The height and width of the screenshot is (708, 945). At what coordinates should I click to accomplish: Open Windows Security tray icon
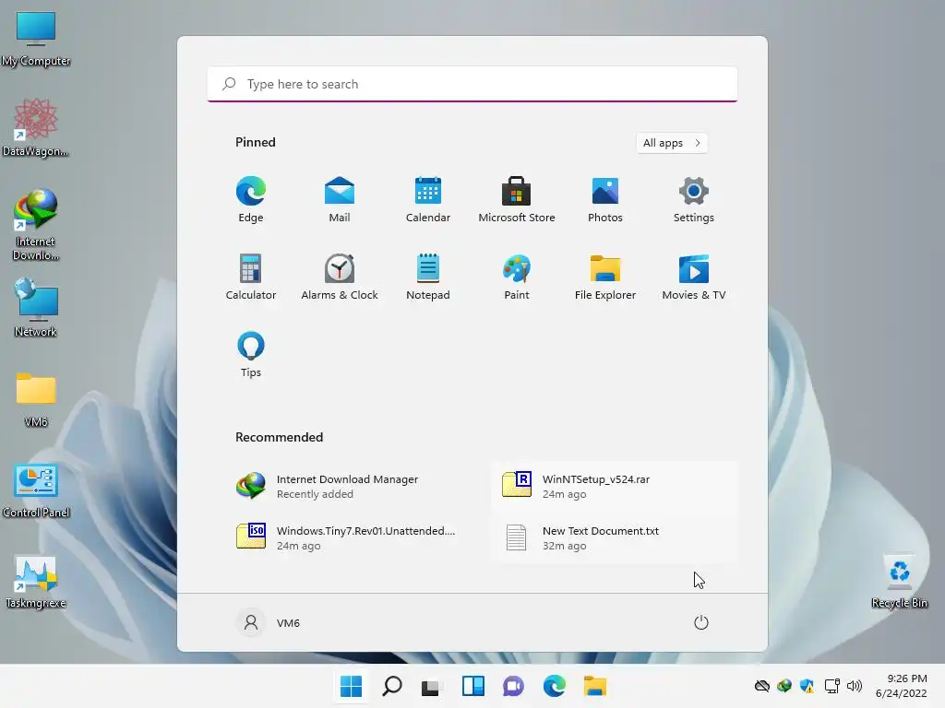[807, 686]
